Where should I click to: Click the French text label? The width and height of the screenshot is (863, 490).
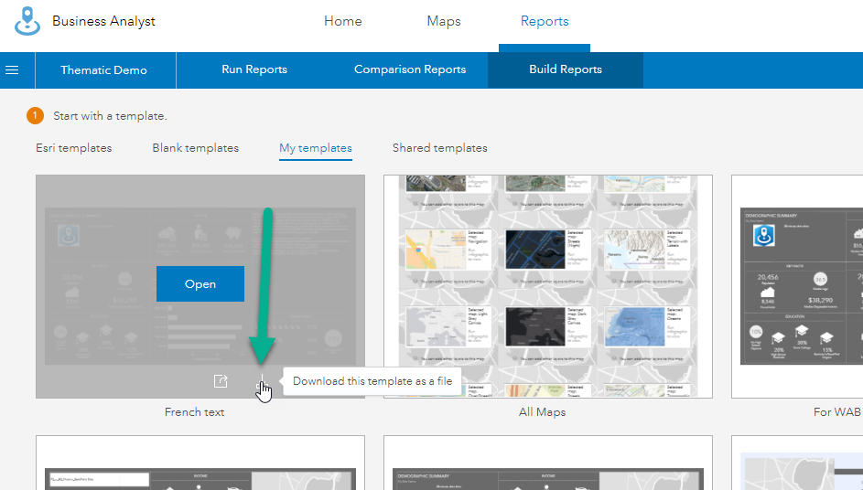[194, 412]
